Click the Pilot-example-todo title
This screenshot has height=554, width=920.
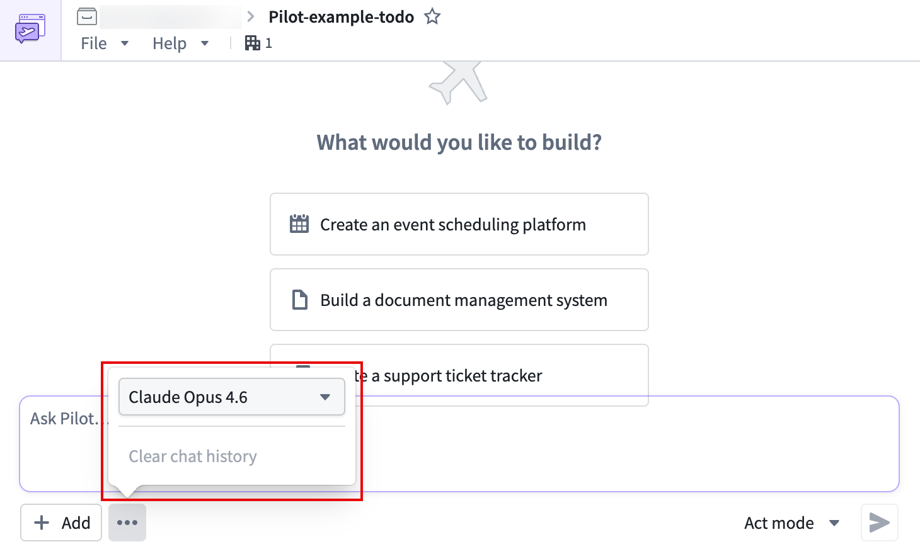[341, 17]
